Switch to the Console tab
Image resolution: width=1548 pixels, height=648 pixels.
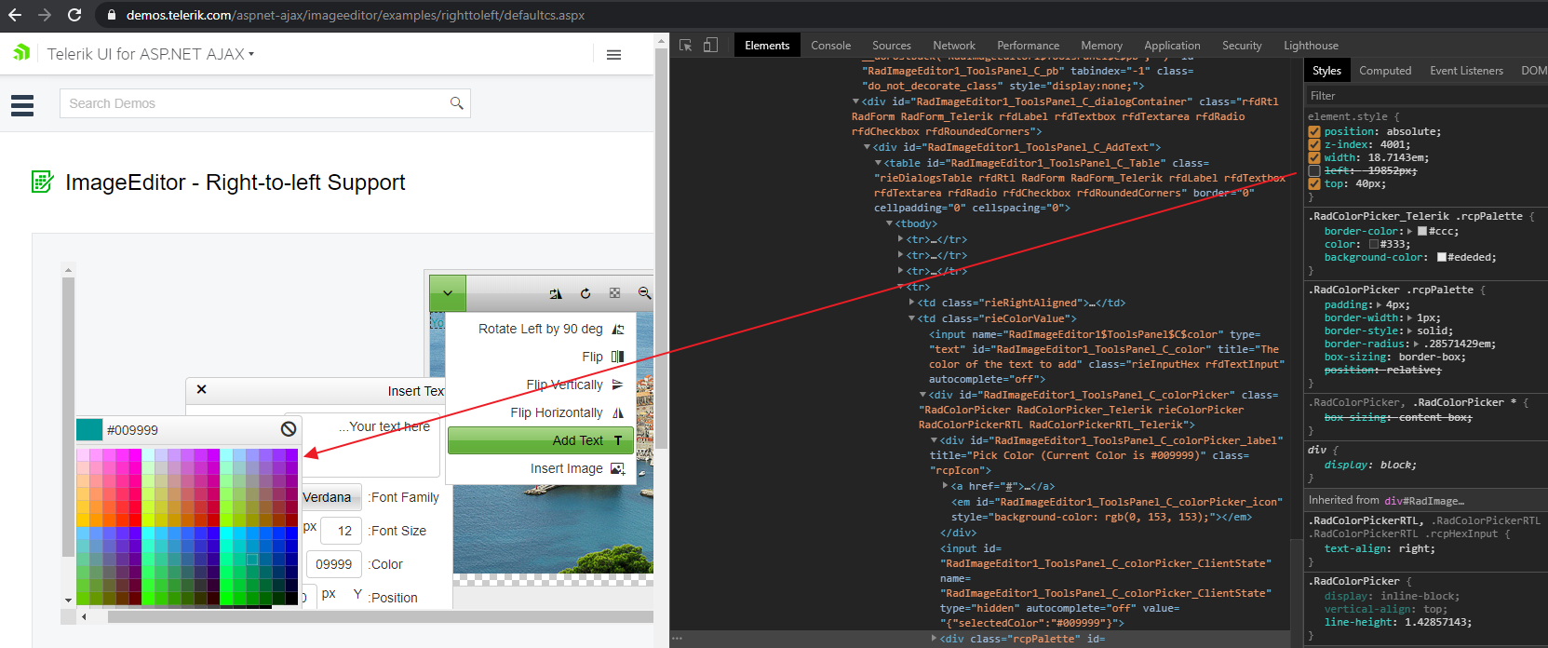click(x=830, y=45)
